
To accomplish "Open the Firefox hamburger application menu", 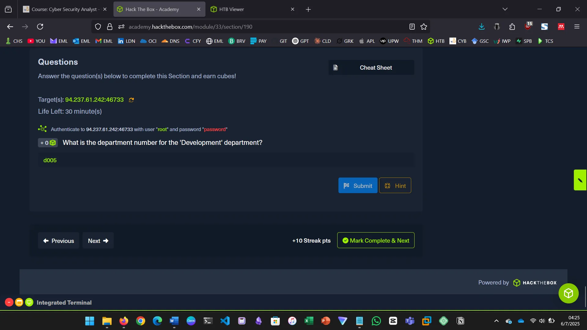I will pyautogui.click(x=577, y=27).
